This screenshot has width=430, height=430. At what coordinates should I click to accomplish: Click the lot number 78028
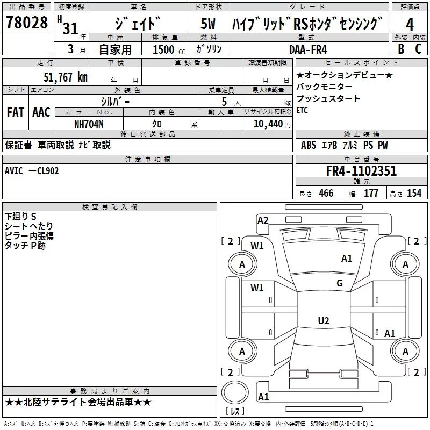27,24
